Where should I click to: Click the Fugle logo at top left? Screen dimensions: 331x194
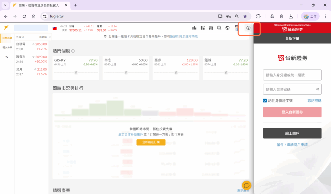click(x=6, y=28)
